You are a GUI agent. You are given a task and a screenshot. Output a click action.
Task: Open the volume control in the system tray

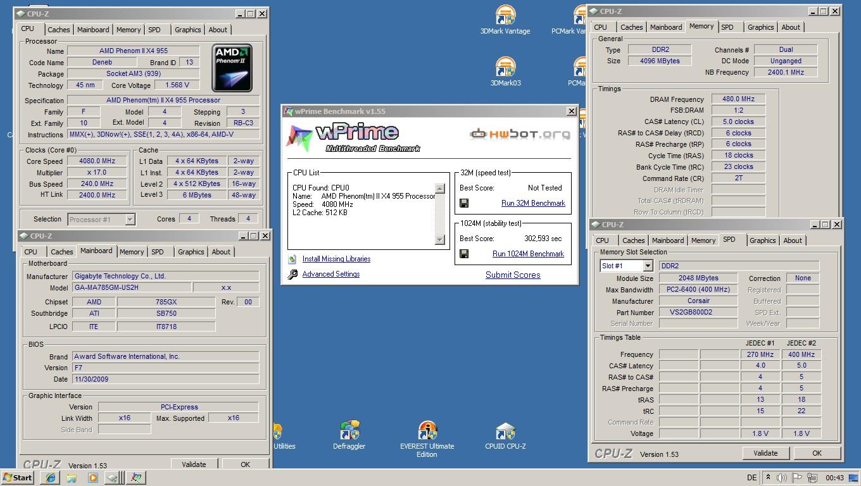coord(782,478)
